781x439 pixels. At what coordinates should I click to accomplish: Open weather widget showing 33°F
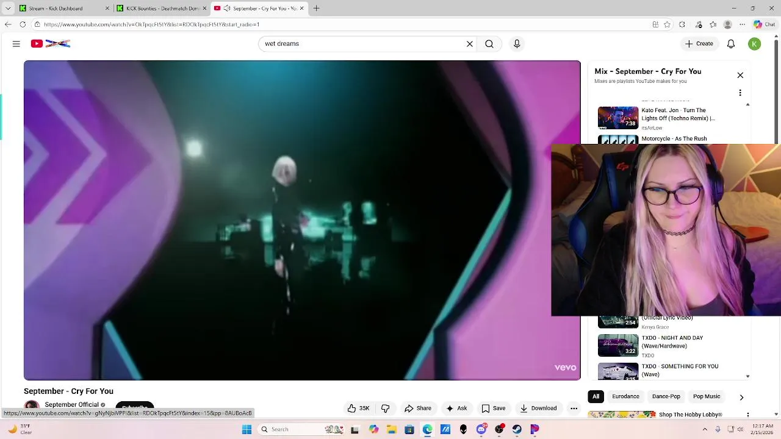[20, 429]
